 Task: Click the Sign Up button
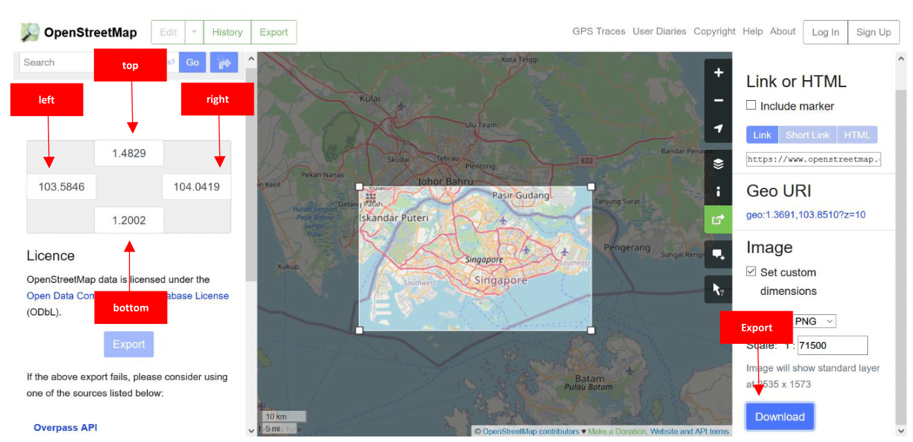pos(874,32)
